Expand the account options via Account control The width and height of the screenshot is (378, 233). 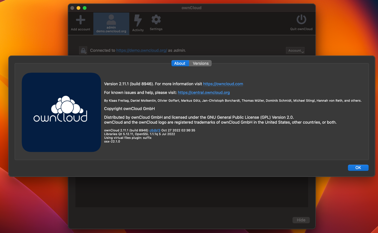tap(295, 50)
